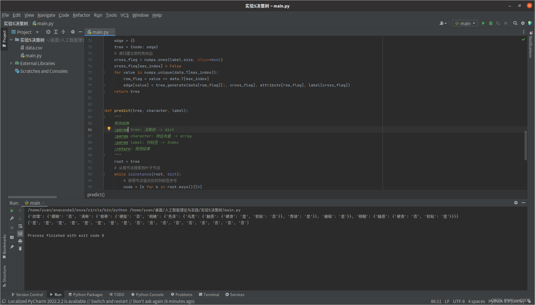Viewport: 535px width, 305px height.
Task: Open the main run configuration dropdown
Action: coord(465,23)
